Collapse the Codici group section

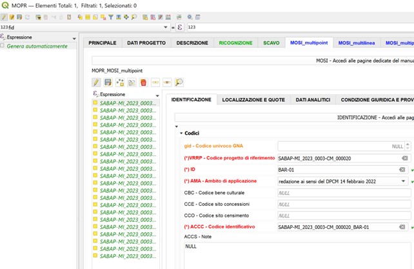tap(181, 133)
